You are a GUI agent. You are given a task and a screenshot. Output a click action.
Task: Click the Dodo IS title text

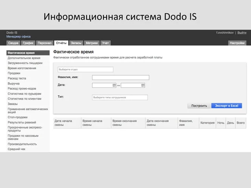pos(12,33)
